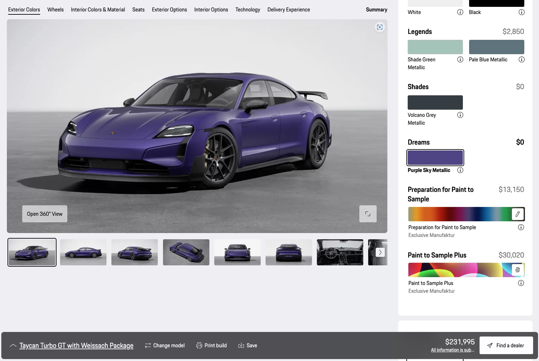This screenshot has width=539, height=361.
Task: Go to Technology tab
Action: [248, 9]
